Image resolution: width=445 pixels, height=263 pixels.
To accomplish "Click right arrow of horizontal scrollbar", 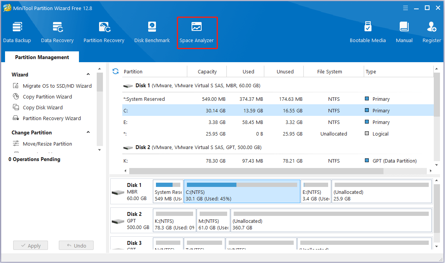I will pos(431,171).
